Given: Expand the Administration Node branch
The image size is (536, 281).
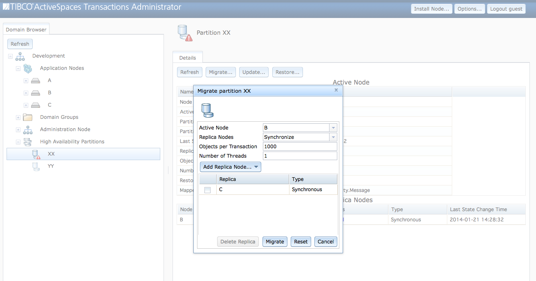Looking at the screenshot, I should coord(18,130).
